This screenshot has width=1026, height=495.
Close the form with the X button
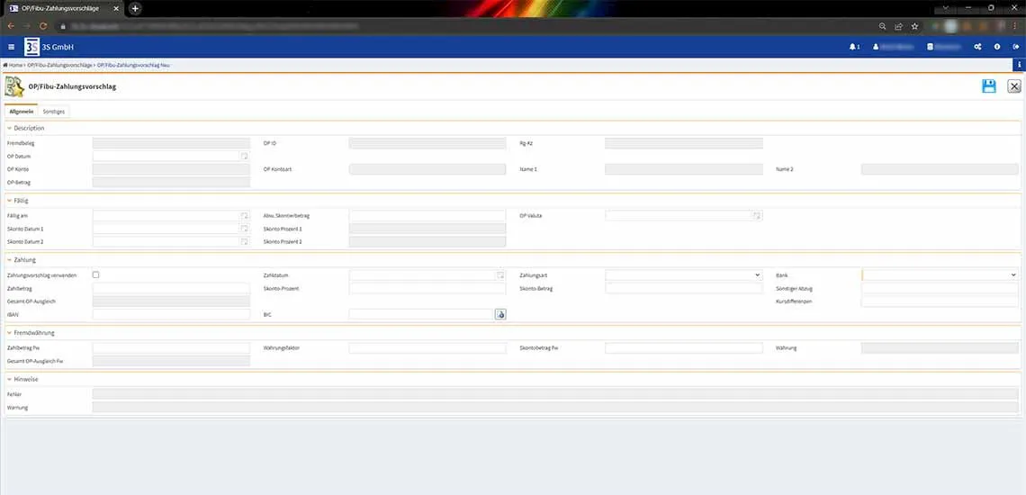(1014, 86)
